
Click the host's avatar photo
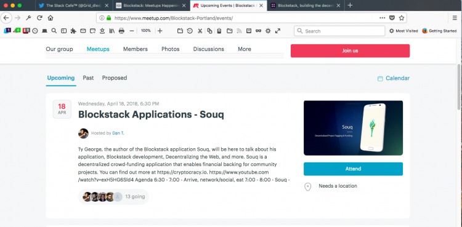tap(83, 133)
